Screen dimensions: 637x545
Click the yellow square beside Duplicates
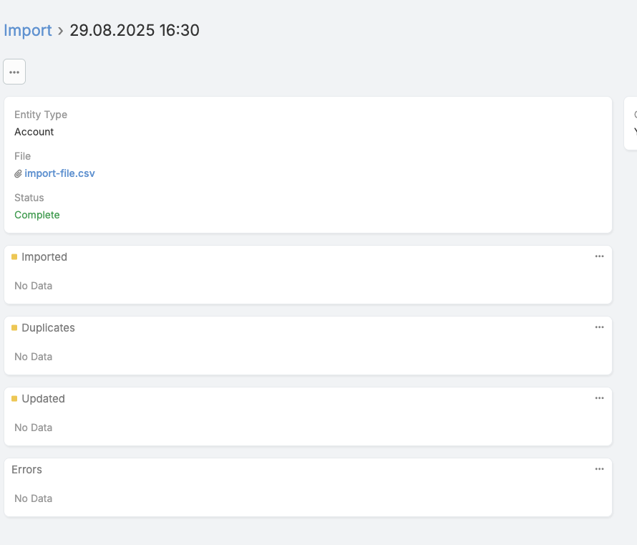click(14, 328)
